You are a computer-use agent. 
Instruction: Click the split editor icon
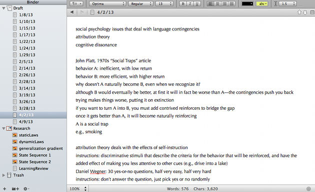tap(312, 12)
